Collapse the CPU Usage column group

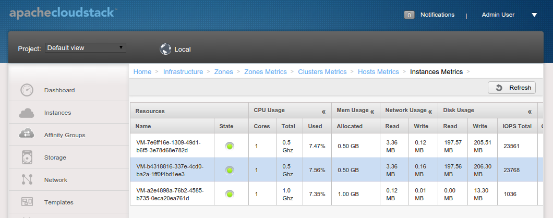pyautogui.click(x=323, y=112)
